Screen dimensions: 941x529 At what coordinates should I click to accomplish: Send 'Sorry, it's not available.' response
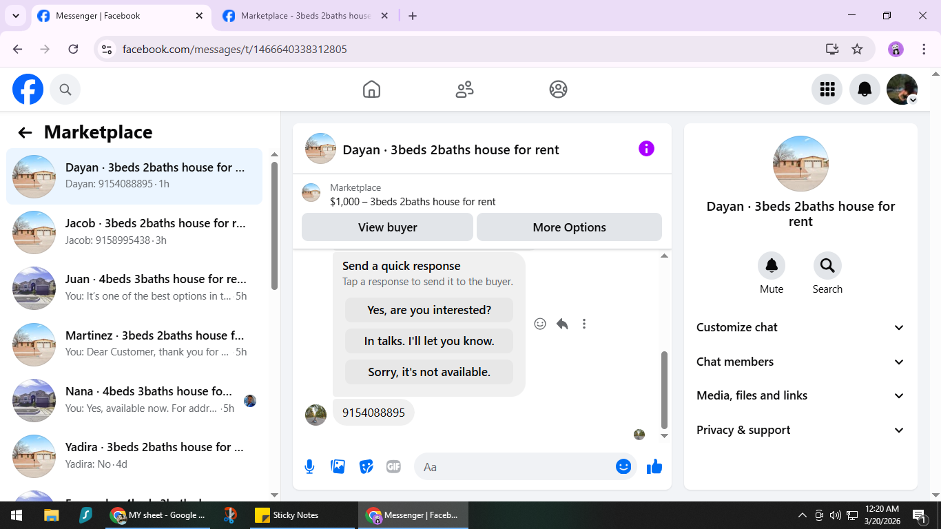click(x=429, y=372)
